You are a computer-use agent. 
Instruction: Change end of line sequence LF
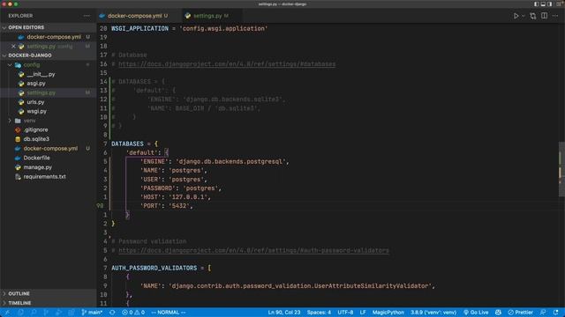click(x=363, y=313)
